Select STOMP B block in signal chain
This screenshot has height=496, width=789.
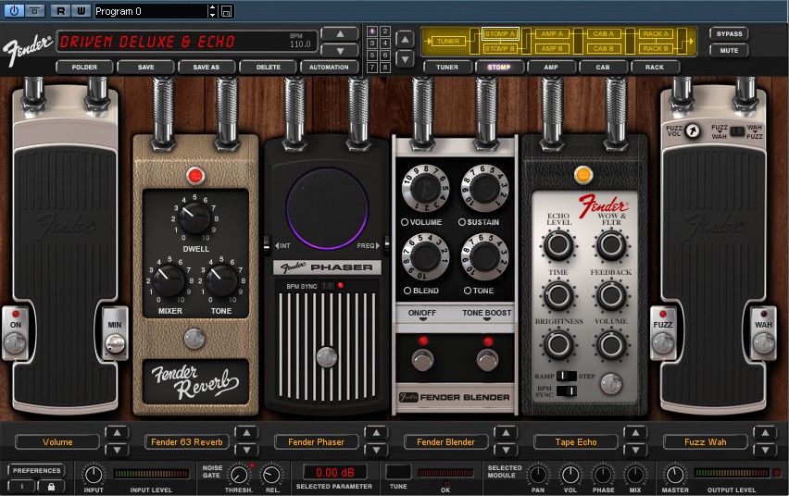coord(500,48)
